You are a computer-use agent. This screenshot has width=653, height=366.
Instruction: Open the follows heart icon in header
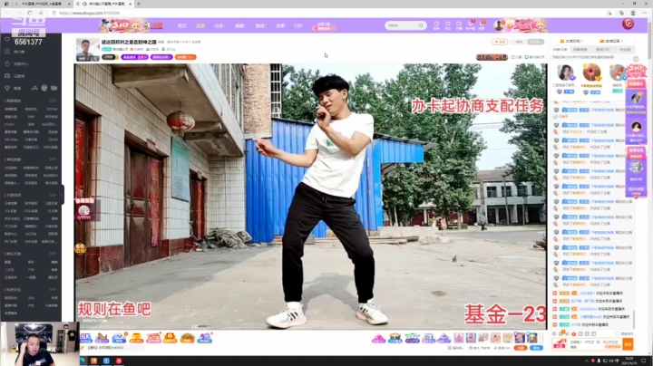click(448, 24)
